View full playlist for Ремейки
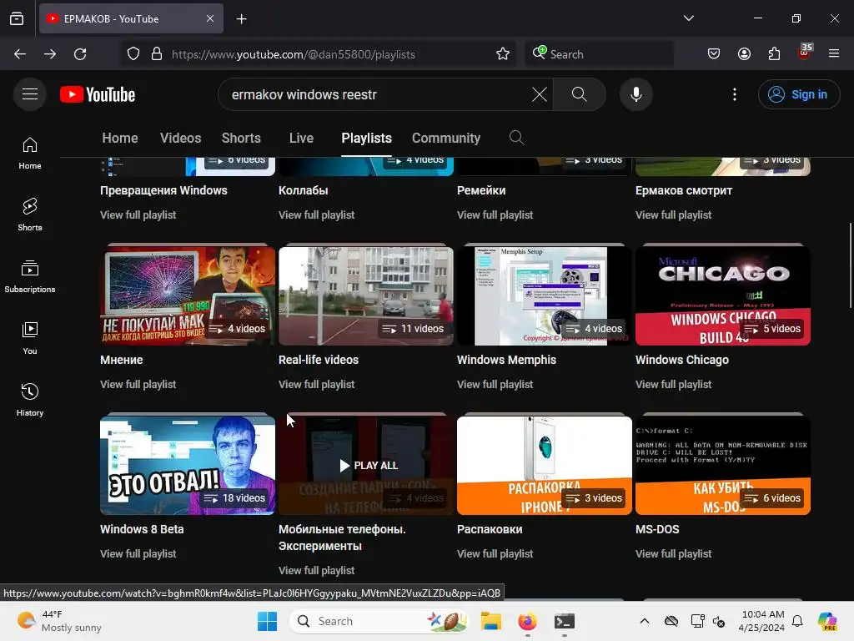854x641 pixels. pos(495,215)
